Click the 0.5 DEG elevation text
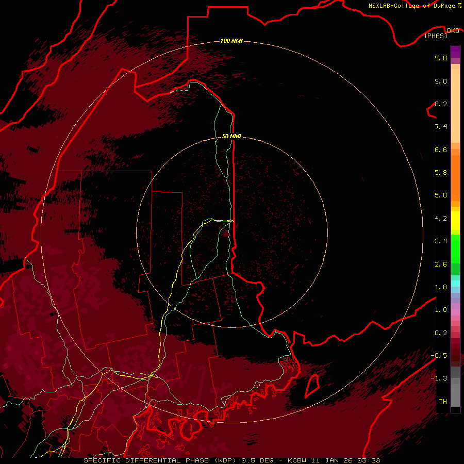464x464 pixels. 257,460
